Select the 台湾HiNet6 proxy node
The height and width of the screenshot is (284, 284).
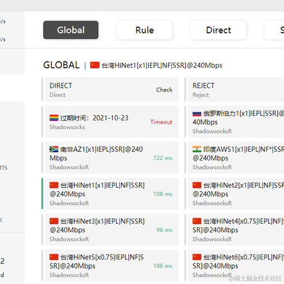pos(236,265)
